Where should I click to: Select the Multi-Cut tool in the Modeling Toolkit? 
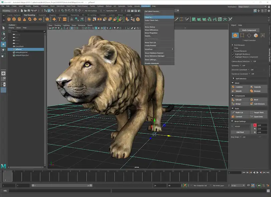(239, 112)
